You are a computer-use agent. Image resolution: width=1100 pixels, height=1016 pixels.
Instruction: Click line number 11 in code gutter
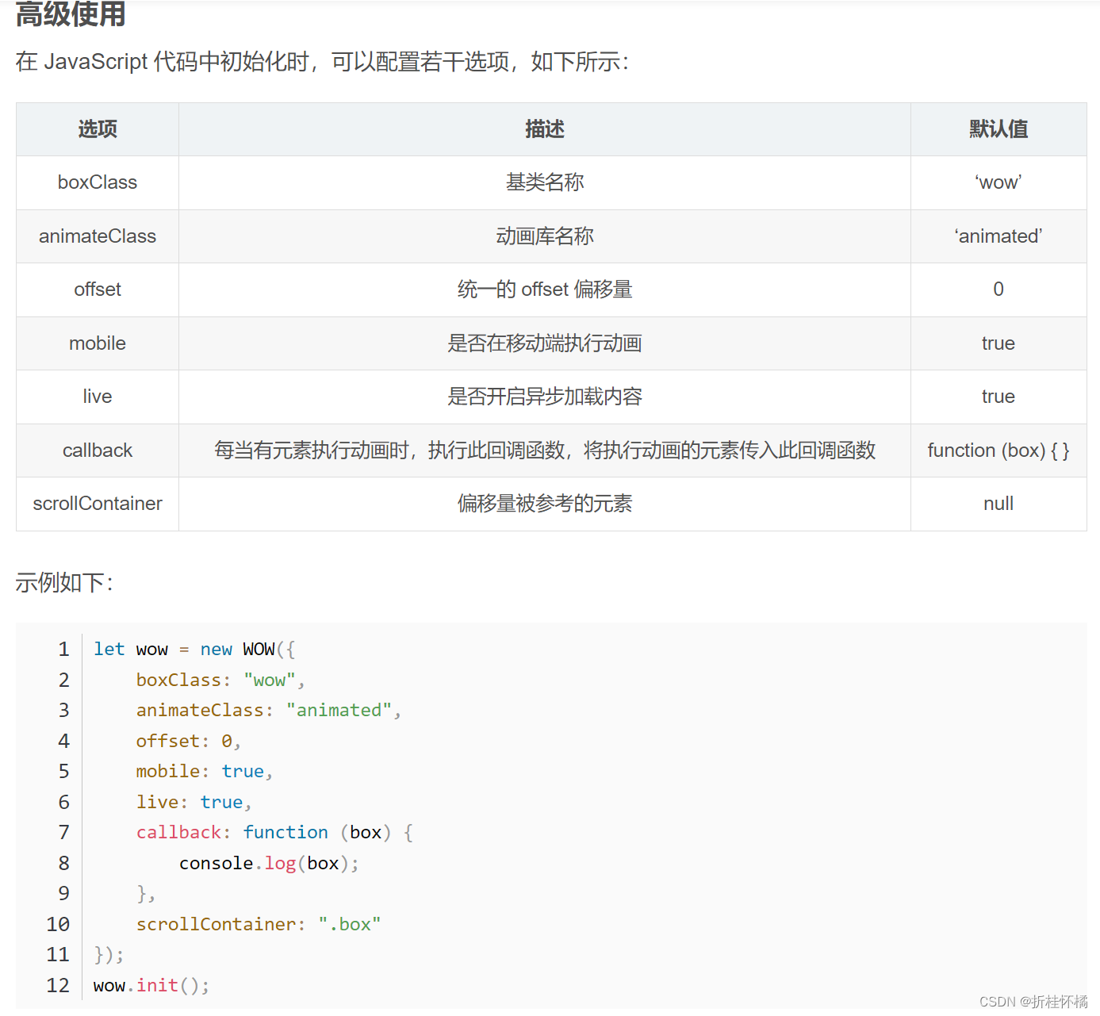(x=58, y=955)
